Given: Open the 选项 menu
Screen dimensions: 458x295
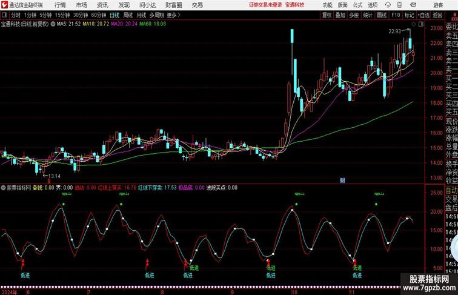Looking at the screenshot, I should coord(373,5).
